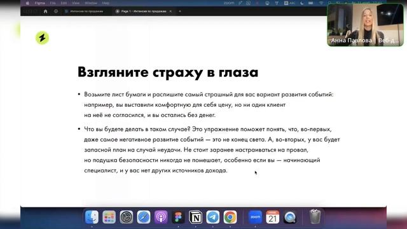Open the Window menu

pyautogui.click(x=90, y=3)
